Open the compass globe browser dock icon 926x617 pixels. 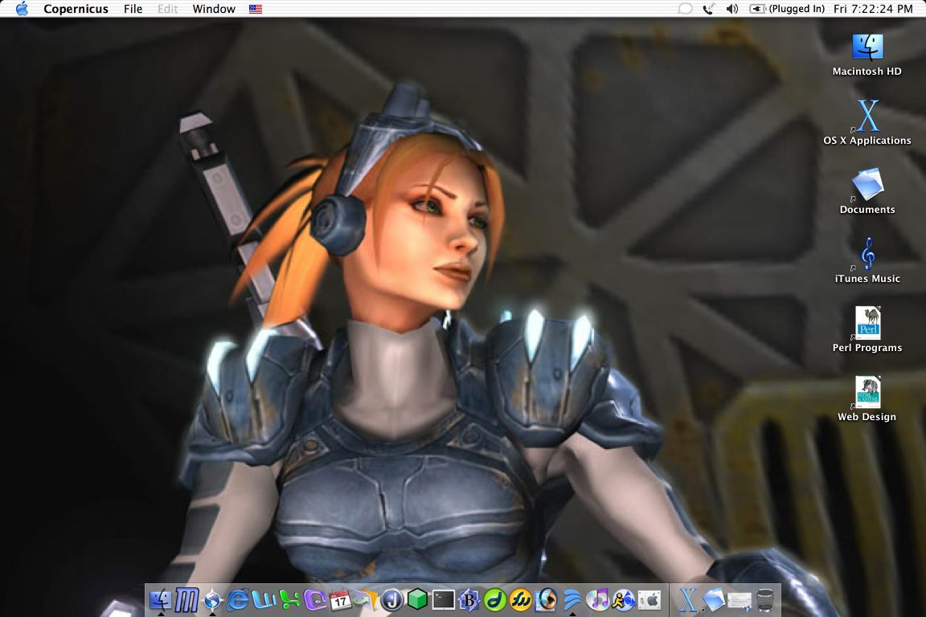click(x=212, y=600)
